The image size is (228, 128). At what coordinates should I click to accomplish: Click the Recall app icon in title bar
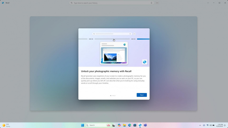[x=3, y=3]
